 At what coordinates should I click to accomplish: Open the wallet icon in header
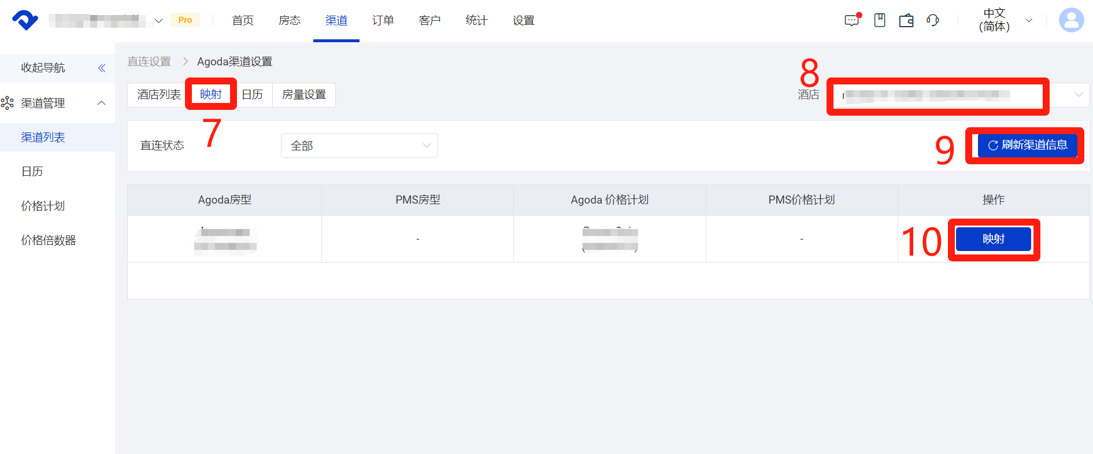(906, 20)
